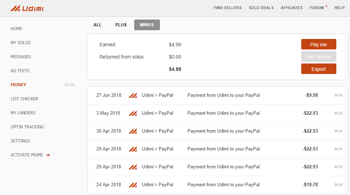Click the Export button
The height and width of the screenshot is (195, 350).
point(318,69)
